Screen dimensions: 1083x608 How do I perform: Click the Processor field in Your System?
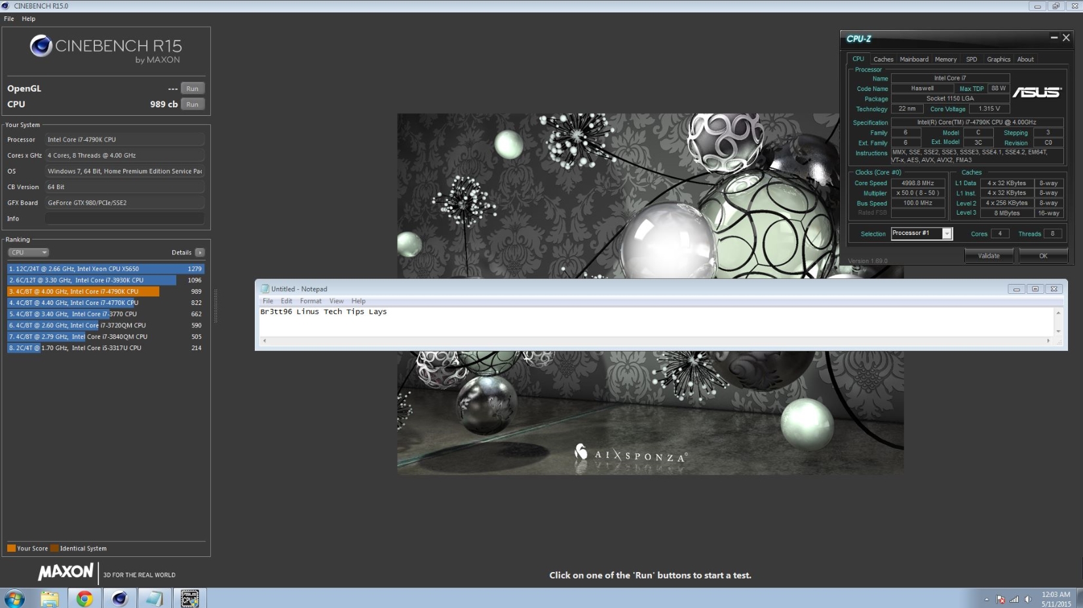click(x=124, y=139)
